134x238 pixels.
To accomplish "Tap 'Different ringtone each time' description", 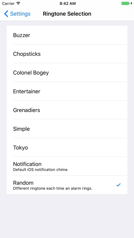I will point(53,188).
